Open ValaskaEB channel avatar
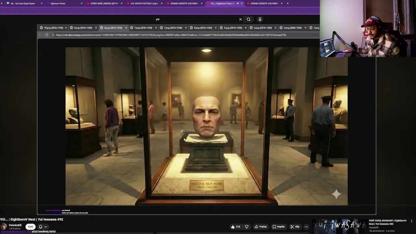The height and width of the screenshot is (234, 416). point(3,227)
